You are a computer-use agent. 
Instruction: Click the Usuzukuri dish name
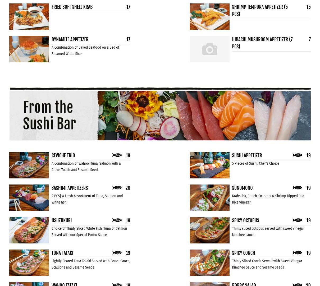[62, 220]
